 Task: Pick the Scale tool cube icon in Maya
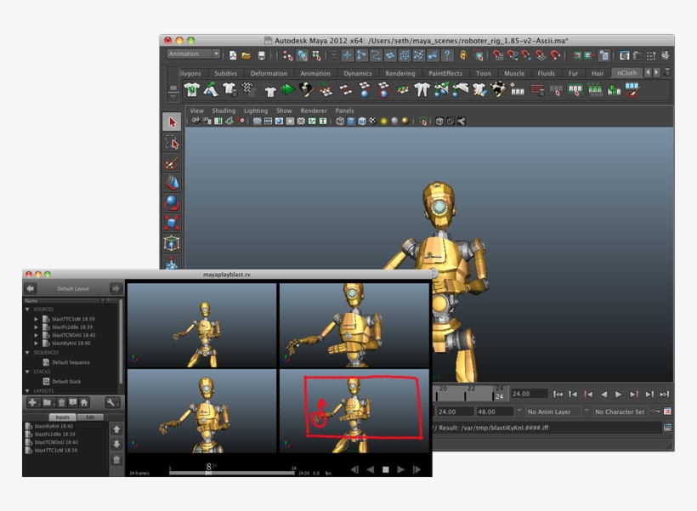(172, 223)
